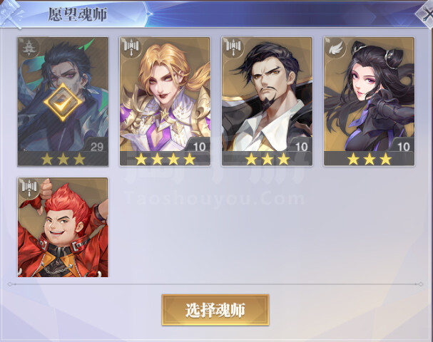
Task: Select the red-haired grinning hero card
Action: click(x=63, y=227)
